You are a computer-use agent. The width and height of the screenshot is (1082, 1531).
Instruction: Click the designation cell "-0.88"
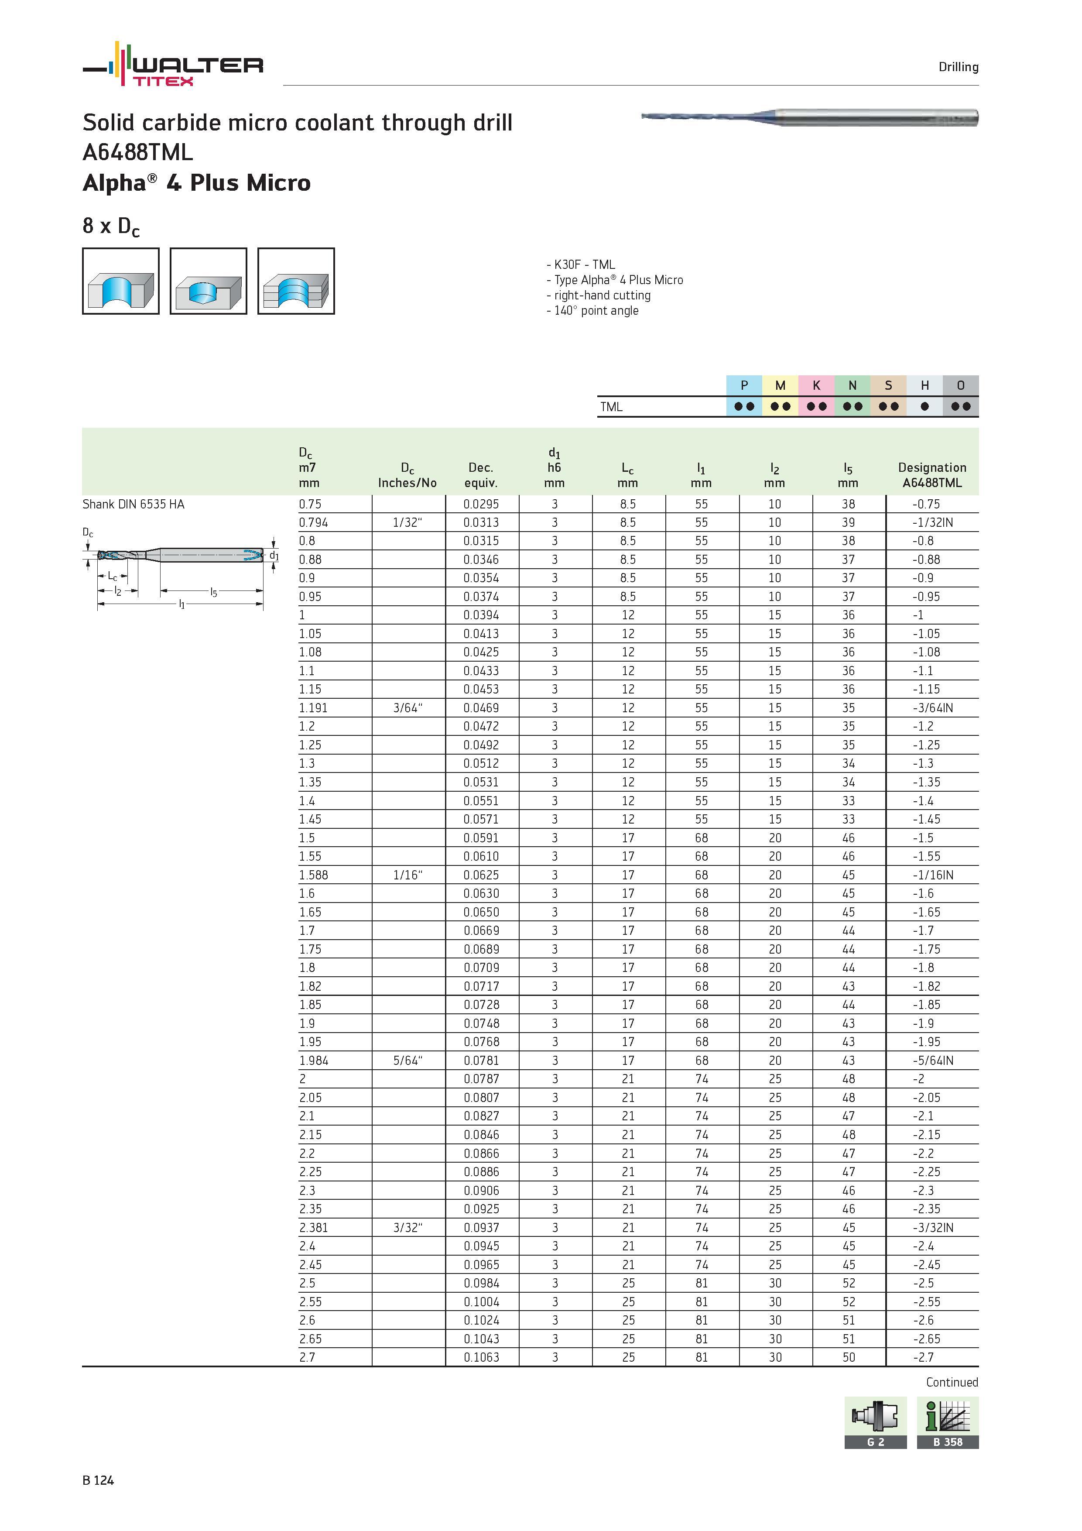926,560
